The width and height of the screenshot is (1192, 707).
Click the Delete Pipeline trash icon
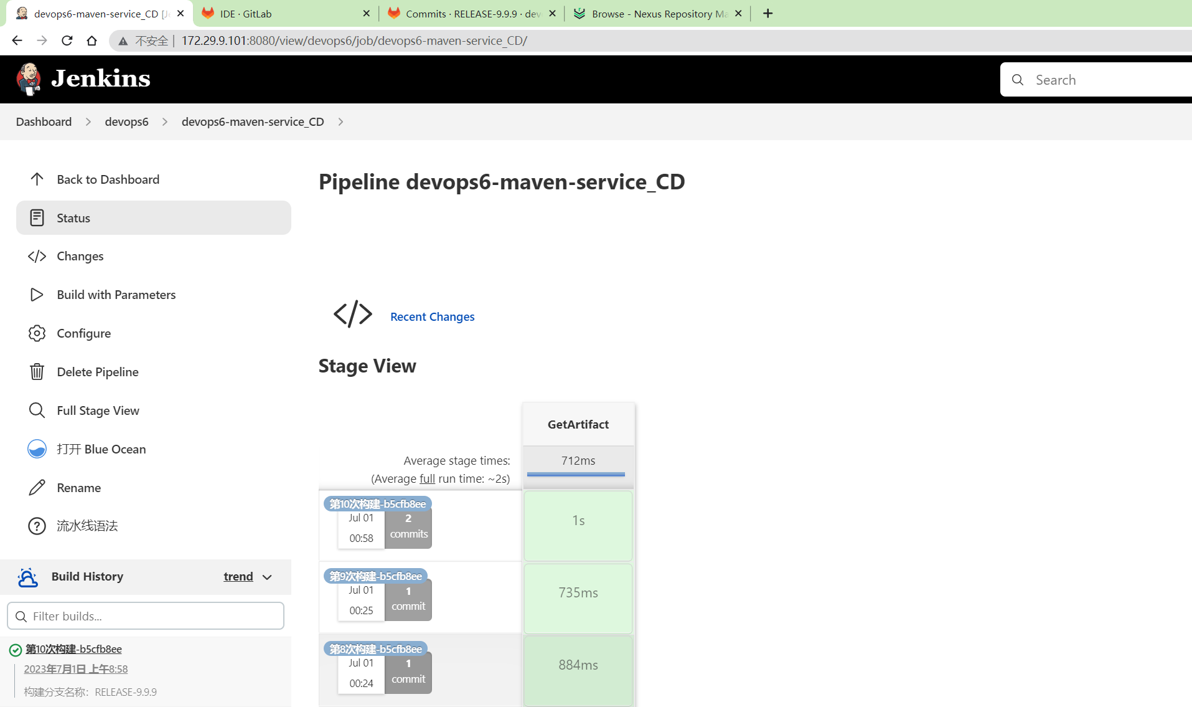[37, 372]
